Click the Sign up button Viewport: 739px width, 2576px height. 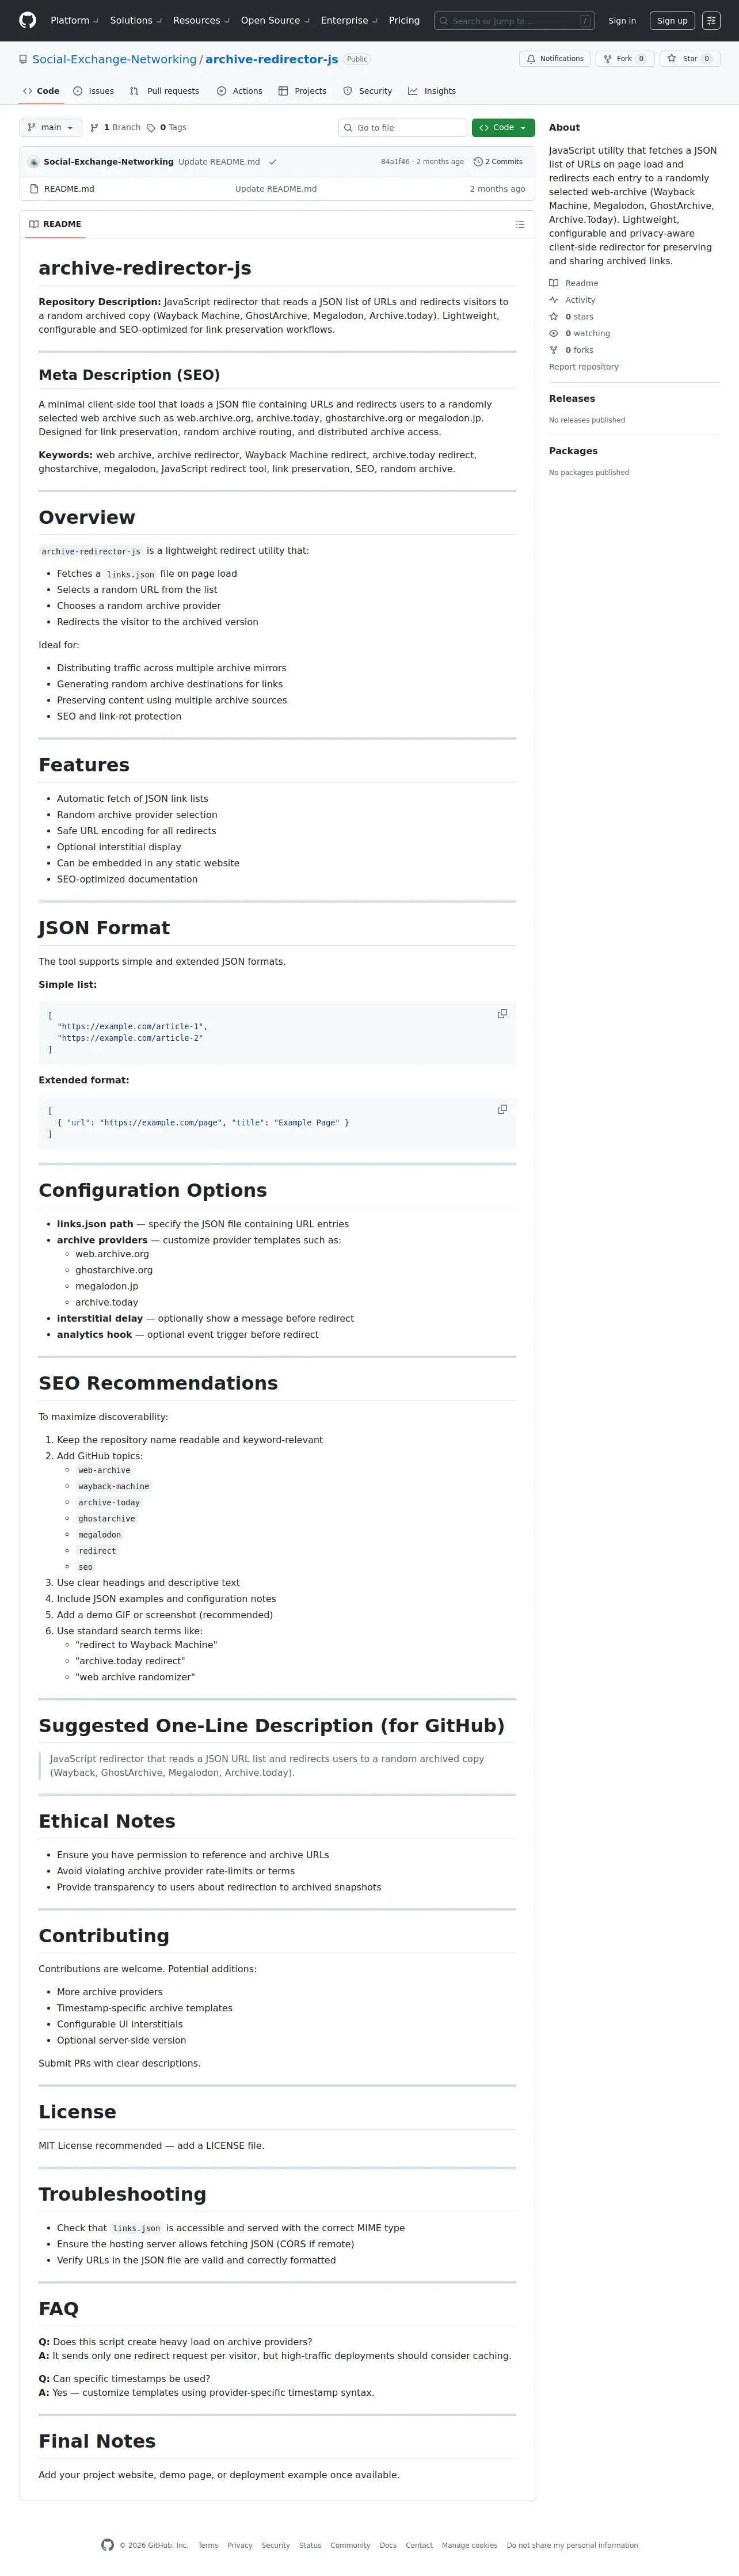pos(672,20)
